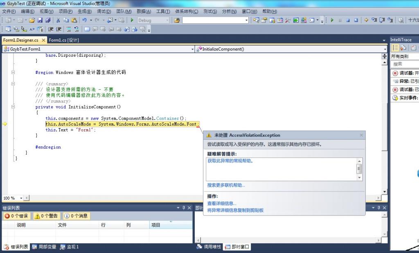The image size is (419, 253).
Task: Click the code editor vertical scrollbar down arrow
Action: tap(385, 191)
